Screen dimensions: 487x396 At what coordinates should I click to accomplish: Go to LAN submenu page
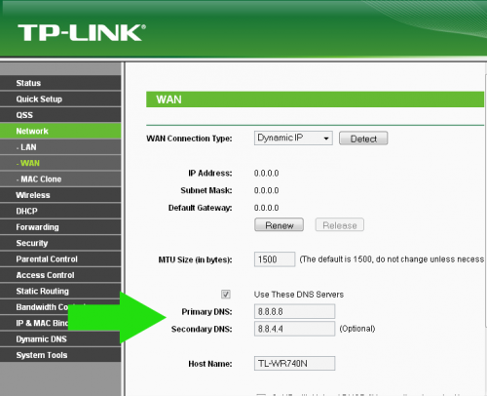tap(60, 147)
